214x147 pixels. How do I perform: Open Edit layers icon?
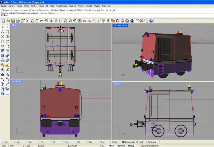pyautogui.click(x=113, y=21)
